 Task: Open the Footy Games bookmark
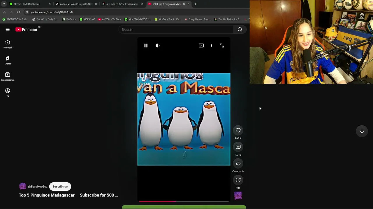click(197, 19)
